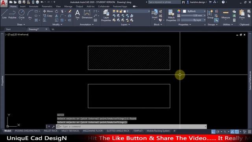
Task: Click Match Properties icon
Action: 171,15
